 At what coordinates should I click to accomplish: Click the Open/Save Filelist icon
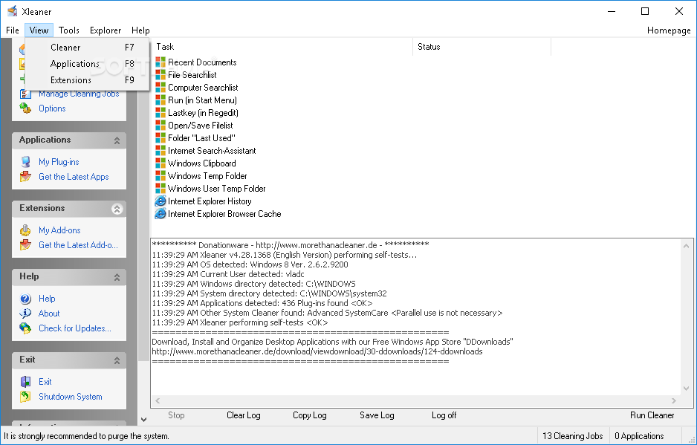tap(160, 126)
